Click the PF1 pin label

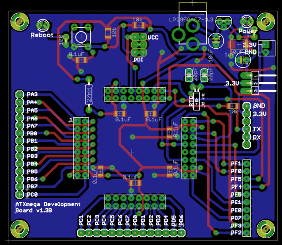(x=236, y=163)
